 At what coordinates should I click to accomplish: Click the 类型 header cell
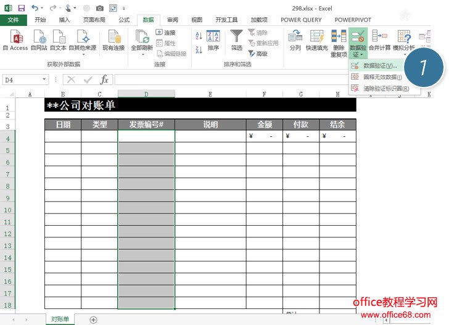click(x=99, y=125)
